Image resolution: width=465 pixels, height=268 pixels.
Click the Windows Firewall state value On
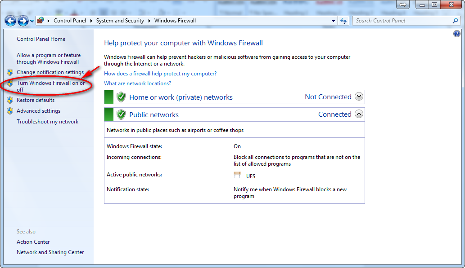pyautogui.click(x=237, y=146)
